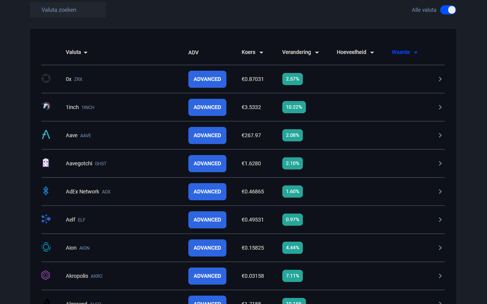This screenshot has width=487, height=304.
Task: Click ADVANCED button for AdEx Network
Action: [x=207, y=192]
